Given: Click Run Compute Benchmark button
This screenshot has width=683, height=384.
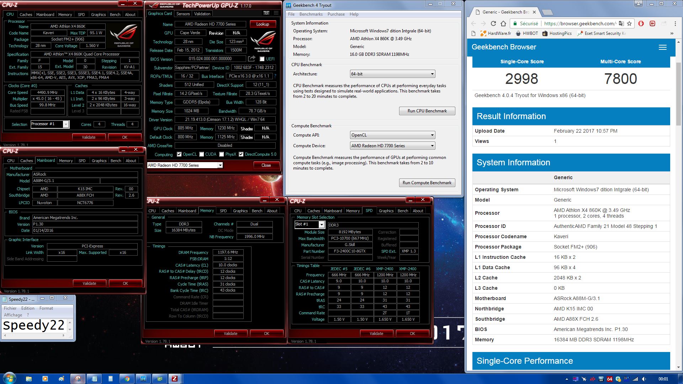Looking at the screenshot, I should 427,183.
